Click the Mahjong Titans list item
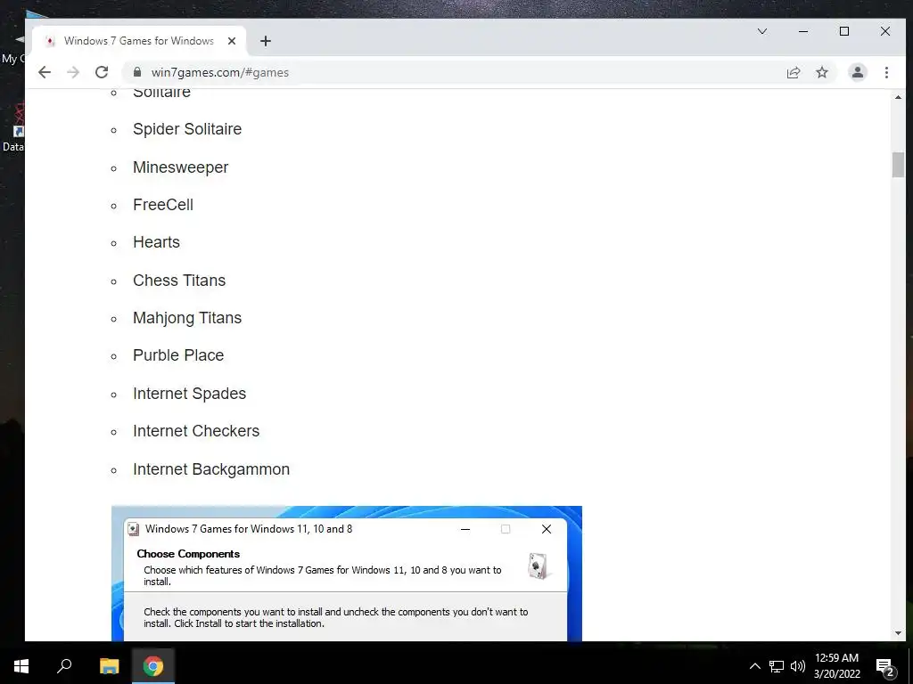Viewport: 913px width, 684px height. coord(187,318)
